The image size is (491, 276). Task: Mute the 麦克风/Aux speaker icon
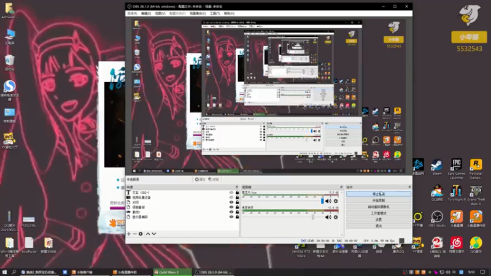(x=328, y=201)
